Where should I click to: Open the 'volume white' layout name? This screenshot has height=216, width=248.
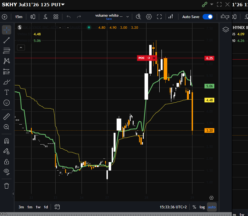(109, 16)
